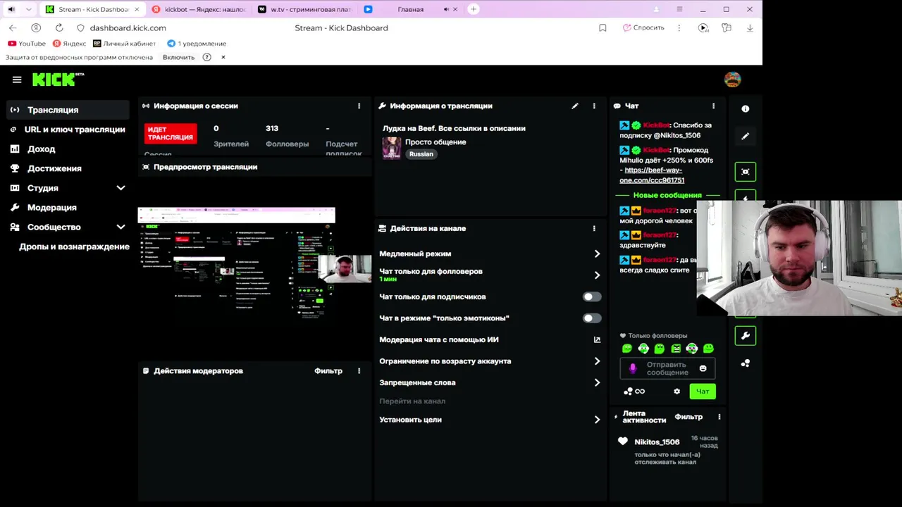
Task: Click the Отправить сообщение input field
Action: 667,368
